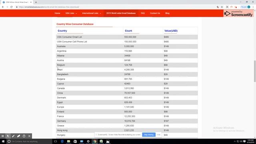
Task: Switch to Chrome on the taskbar
Action: coord(95,141)
